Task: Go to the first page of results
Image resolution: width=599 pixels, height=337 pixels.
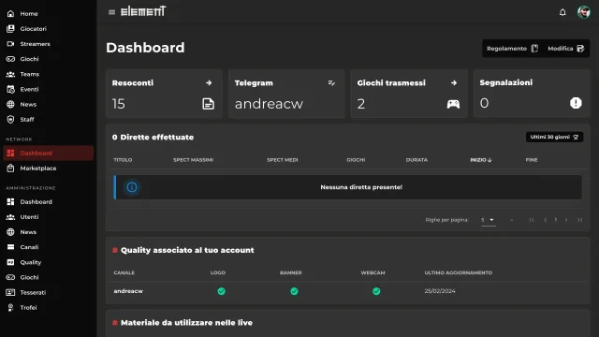Action: [532, 220]
